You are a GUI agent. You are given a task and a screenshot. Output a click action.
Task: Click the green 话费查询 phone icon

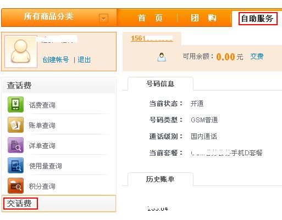click(x=15, y=104)
